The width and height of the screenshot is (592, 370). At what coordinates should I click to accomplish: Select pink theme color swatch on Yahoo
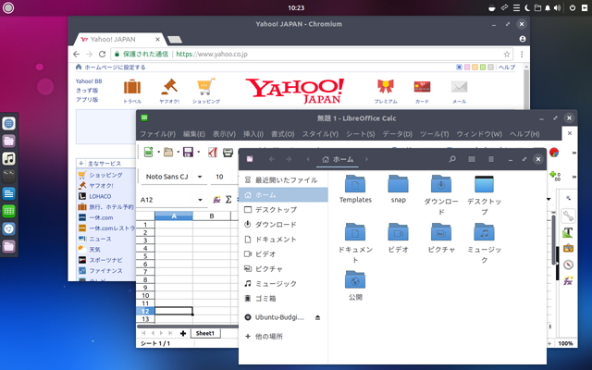pos(467,68)
